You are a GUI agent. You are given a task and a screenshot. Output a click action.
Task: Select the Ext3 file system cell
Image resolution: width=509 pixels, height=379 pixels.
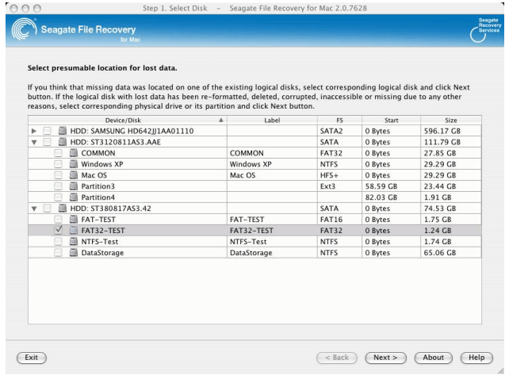click(339, 186)
